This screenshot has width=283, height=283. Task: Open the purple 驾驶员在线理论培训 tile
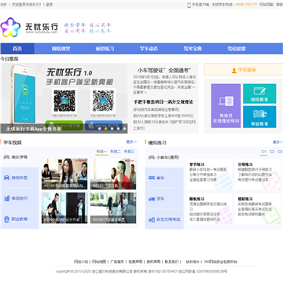(x=226, y=106)
